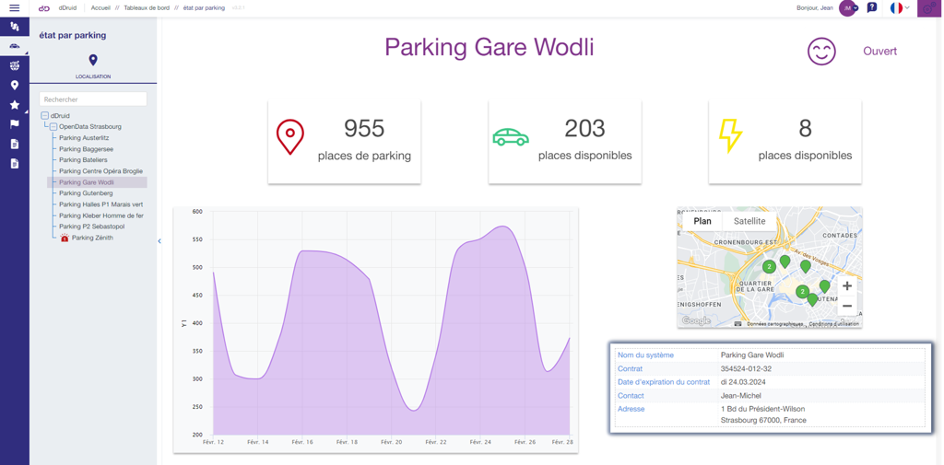
Task: Switch map to Plan view
Action: pos(702,221)
